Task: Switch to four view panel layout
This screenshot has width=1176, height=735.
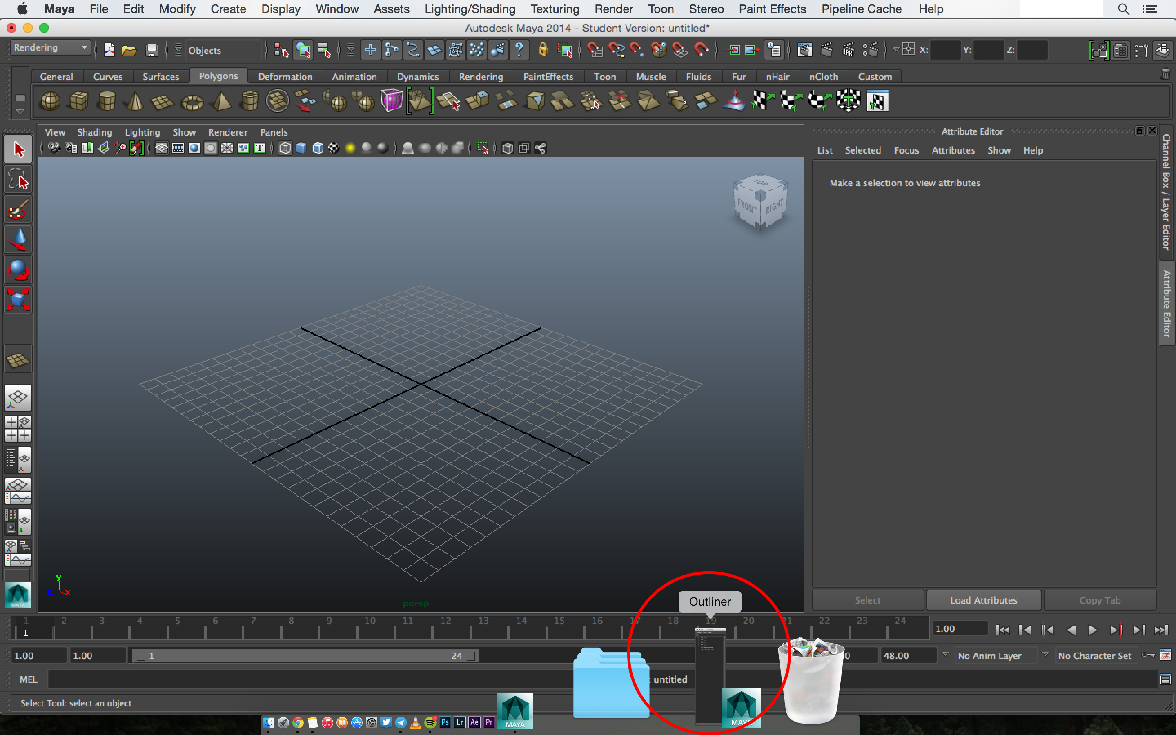Action: (18, 428)
